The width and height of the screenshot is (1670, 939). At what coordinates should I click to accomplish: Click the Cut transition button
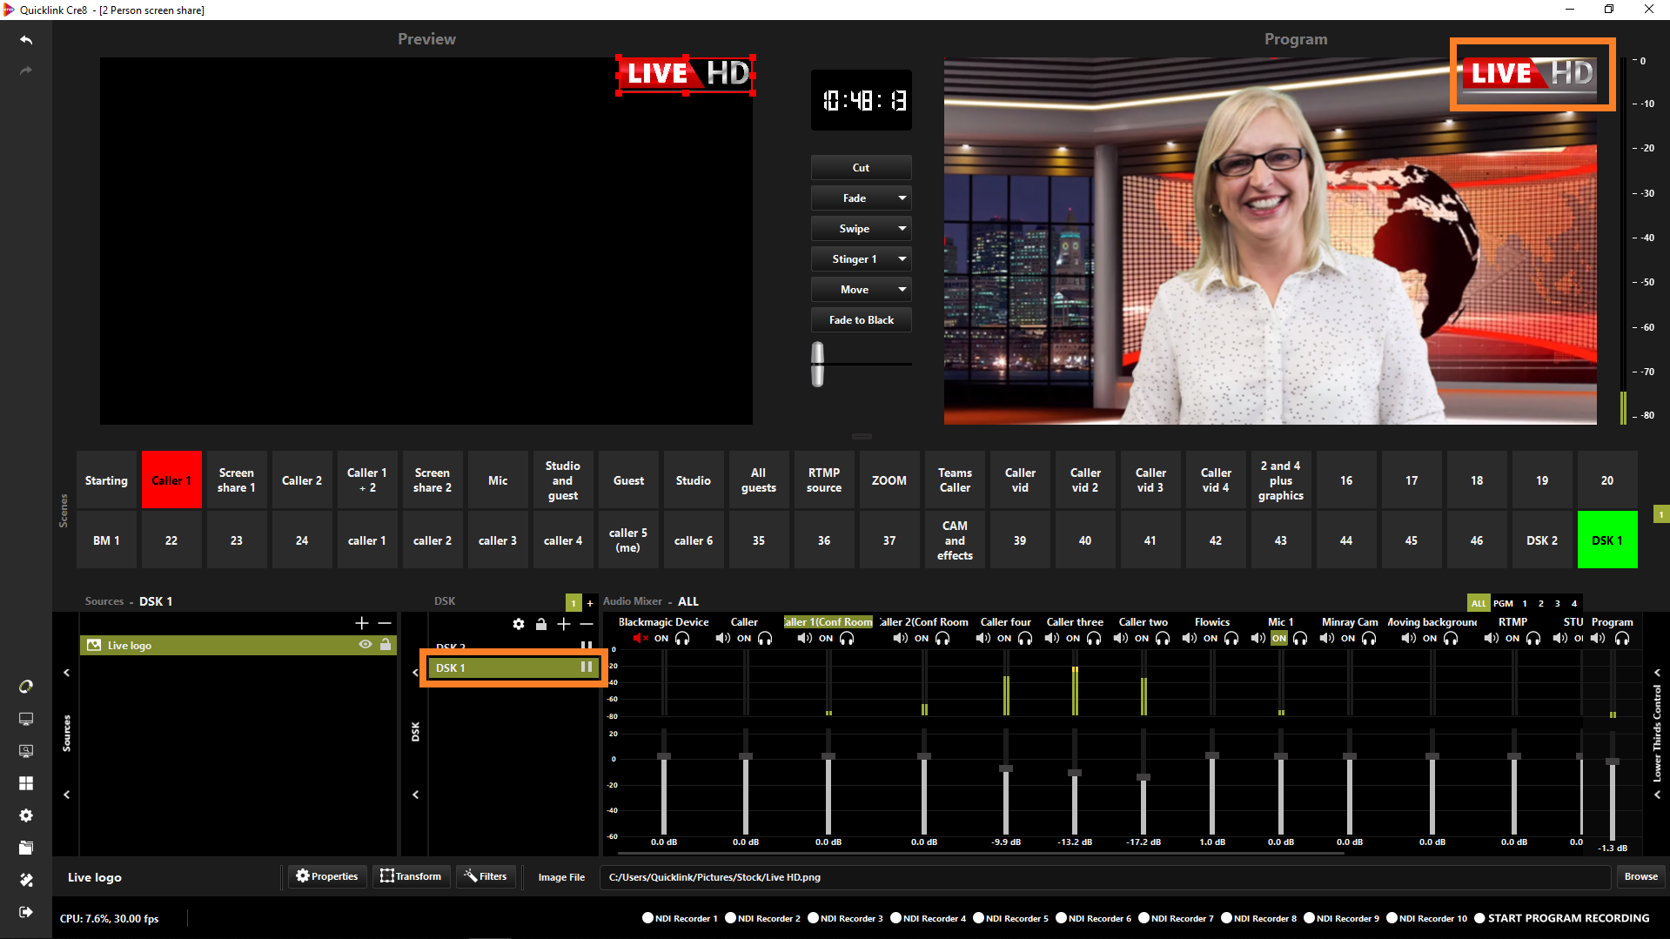pyautogui.click(x=861, y=168)
